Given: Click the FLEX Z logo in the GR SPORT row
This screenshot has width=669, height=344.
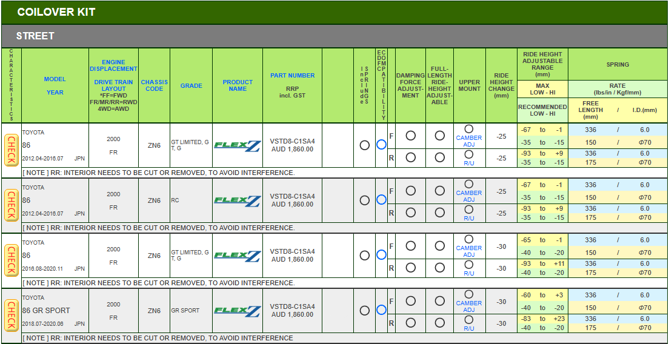Looking at the screenshot, I should tap(237, 311).
